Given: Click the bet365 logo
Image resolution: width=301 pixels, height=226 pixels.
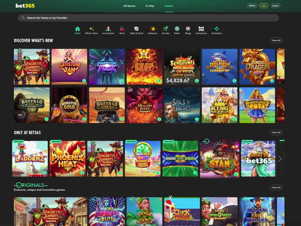Looking at the screenshot, I should pos(25,6).
